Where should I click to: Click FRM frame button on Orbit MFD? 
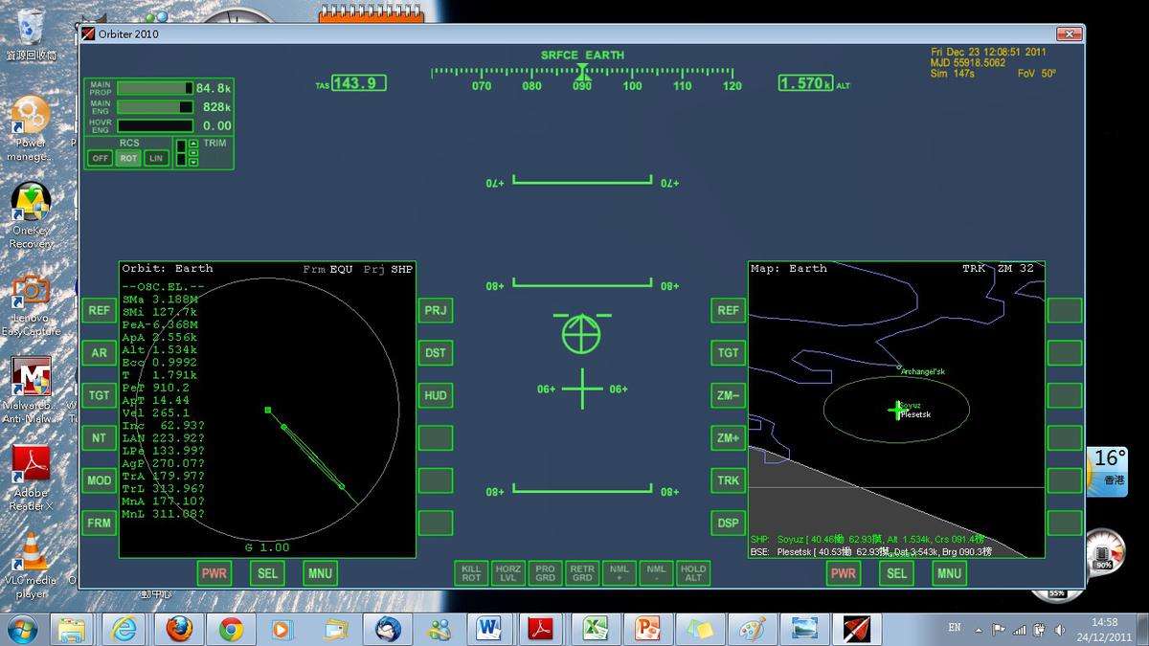coord(100,523)
